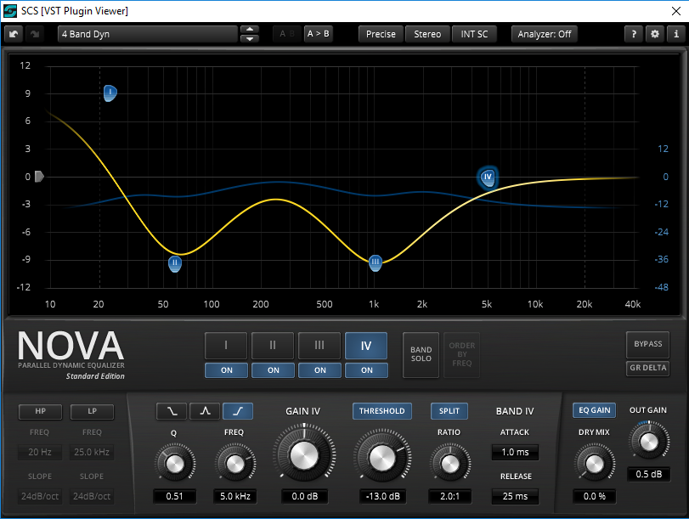Click the attack value field 1.0 ms
This screenshot has width=689, height=519.
515,452
